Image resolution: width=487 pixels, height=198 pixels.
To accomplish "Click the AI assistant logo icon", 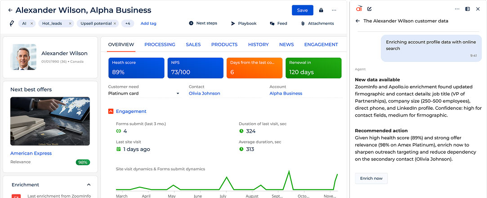I will [x=359, y=9].
